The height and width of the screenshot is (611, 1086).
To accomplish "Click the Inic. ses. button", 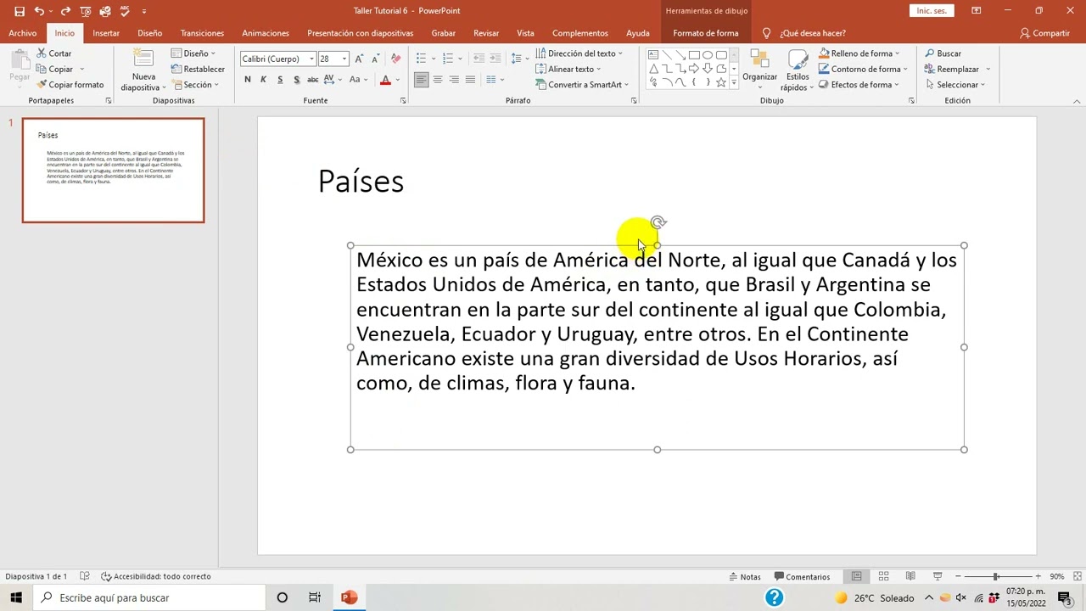I will tap(931, 11).
